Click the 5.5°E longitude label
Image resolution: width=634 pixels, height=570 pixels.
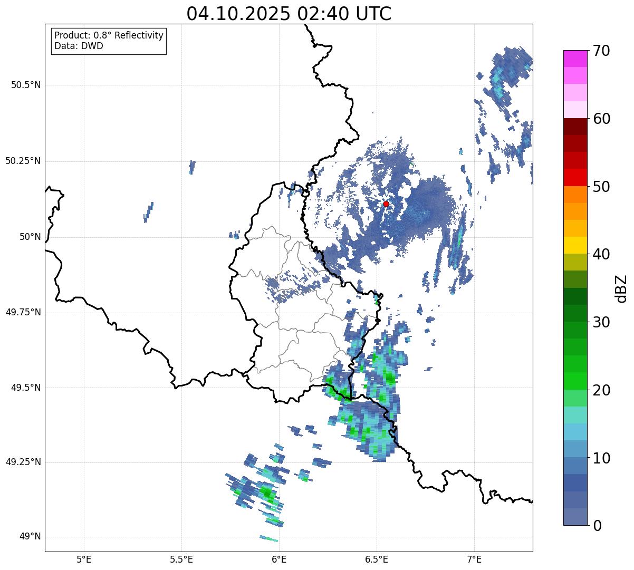pos(181,559)
